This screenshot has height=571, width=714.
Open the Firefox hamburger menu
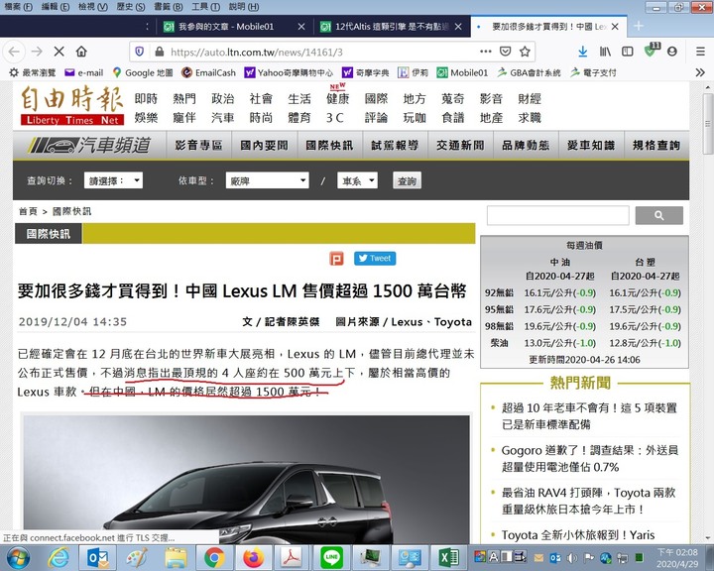pyautogui.click(x=700, y=52)
